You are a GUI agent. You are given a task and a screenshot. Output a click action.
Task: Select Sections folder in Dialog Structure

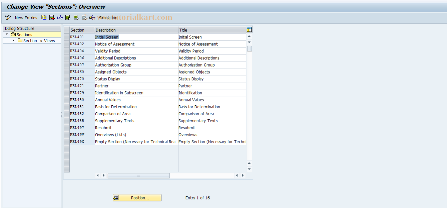coord(24,35)
